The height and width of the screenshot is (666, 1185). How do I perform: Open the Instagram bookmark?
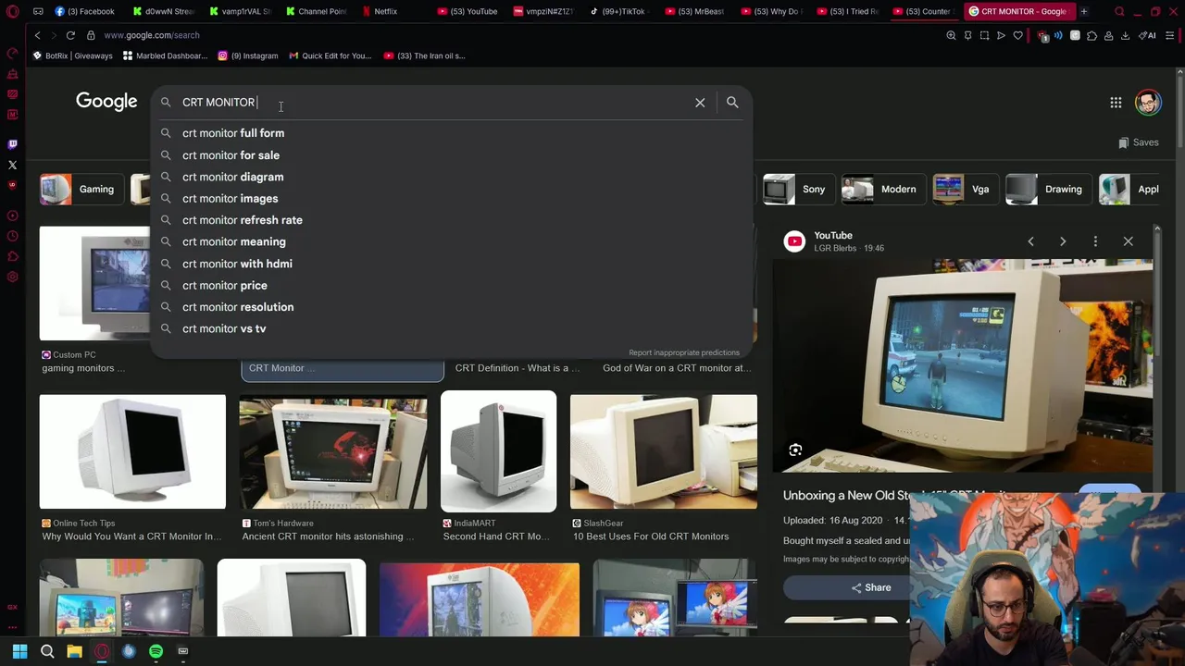247,55
